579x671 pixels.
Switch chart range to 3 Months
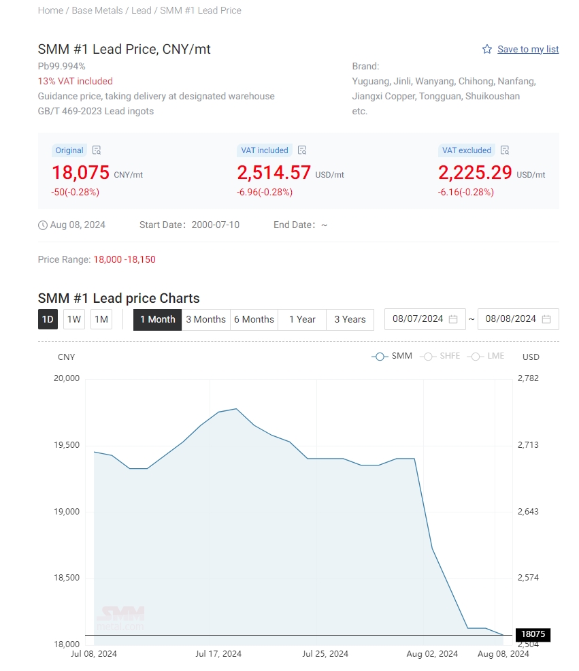tap(206, 319)
